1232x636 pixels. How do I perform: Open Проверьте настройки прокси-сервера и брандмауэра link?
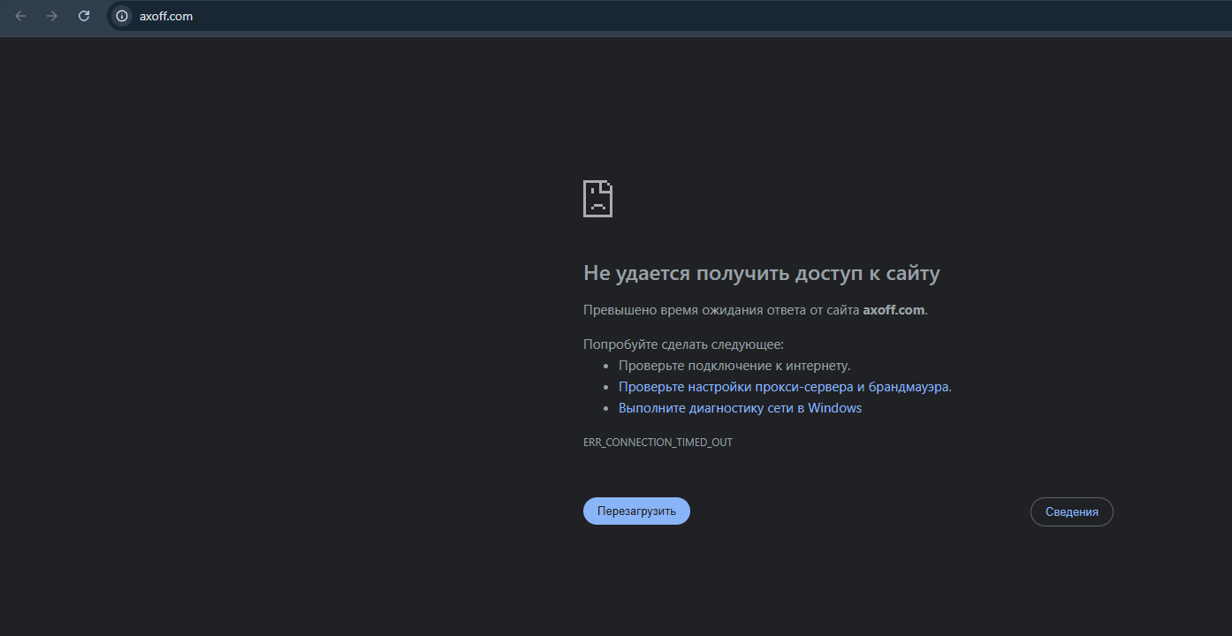click(784, 387)
